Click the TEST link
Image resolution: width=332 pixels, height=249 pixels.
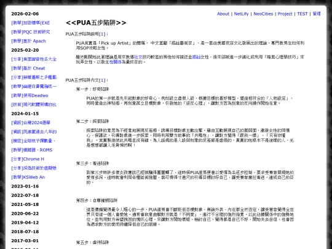point(302,14)
